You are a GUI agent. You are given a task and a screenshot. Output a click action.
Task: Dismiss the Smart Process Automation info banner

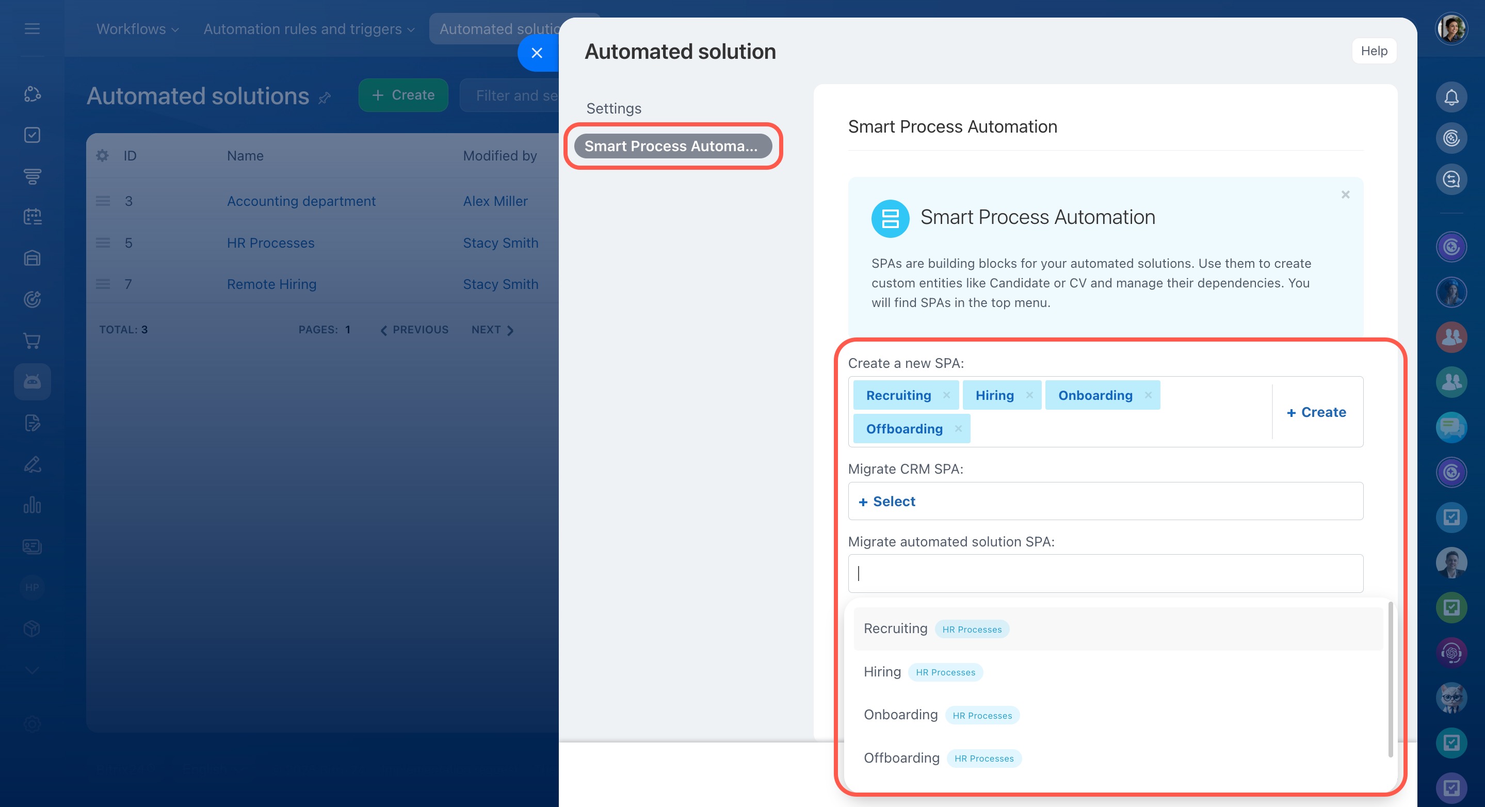click(1346, 195)
